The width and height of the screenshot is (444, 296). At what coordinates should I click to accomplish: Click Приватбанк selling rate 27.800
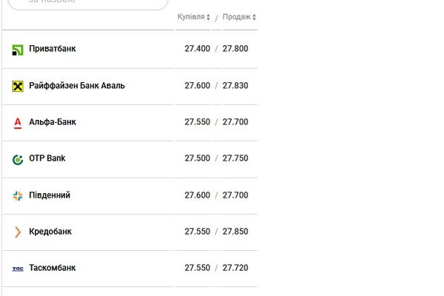[235, 49]
